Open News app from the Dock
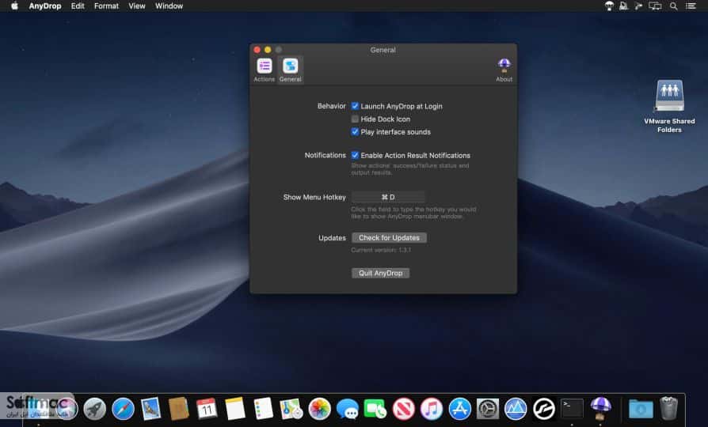Screen dimensions: 708x427 pyautogui.click(x=404, y=409)
